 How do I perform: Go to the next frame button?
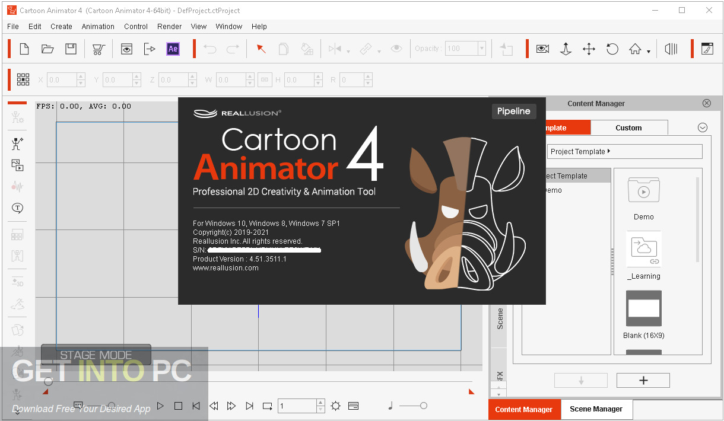coord(231,406)
